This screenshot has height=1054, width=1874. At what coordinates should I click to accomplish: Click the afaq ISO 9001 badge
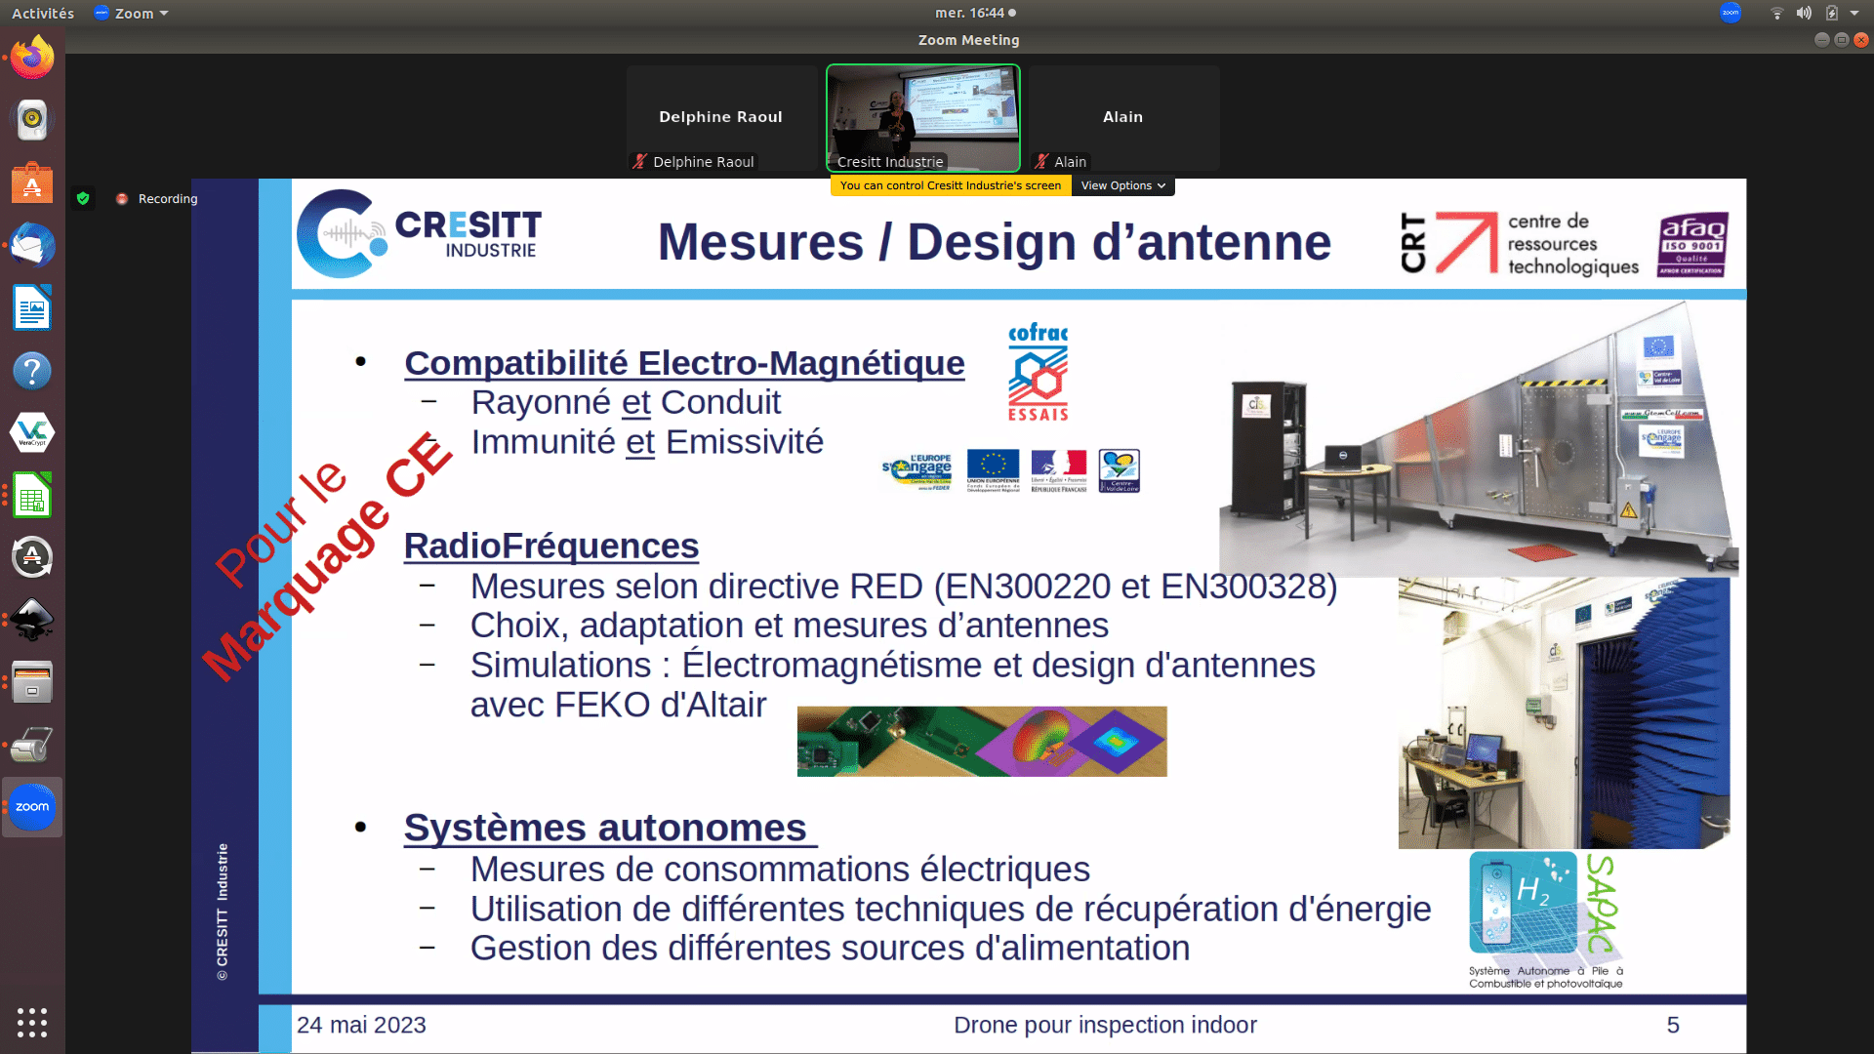pos(1692,245)
